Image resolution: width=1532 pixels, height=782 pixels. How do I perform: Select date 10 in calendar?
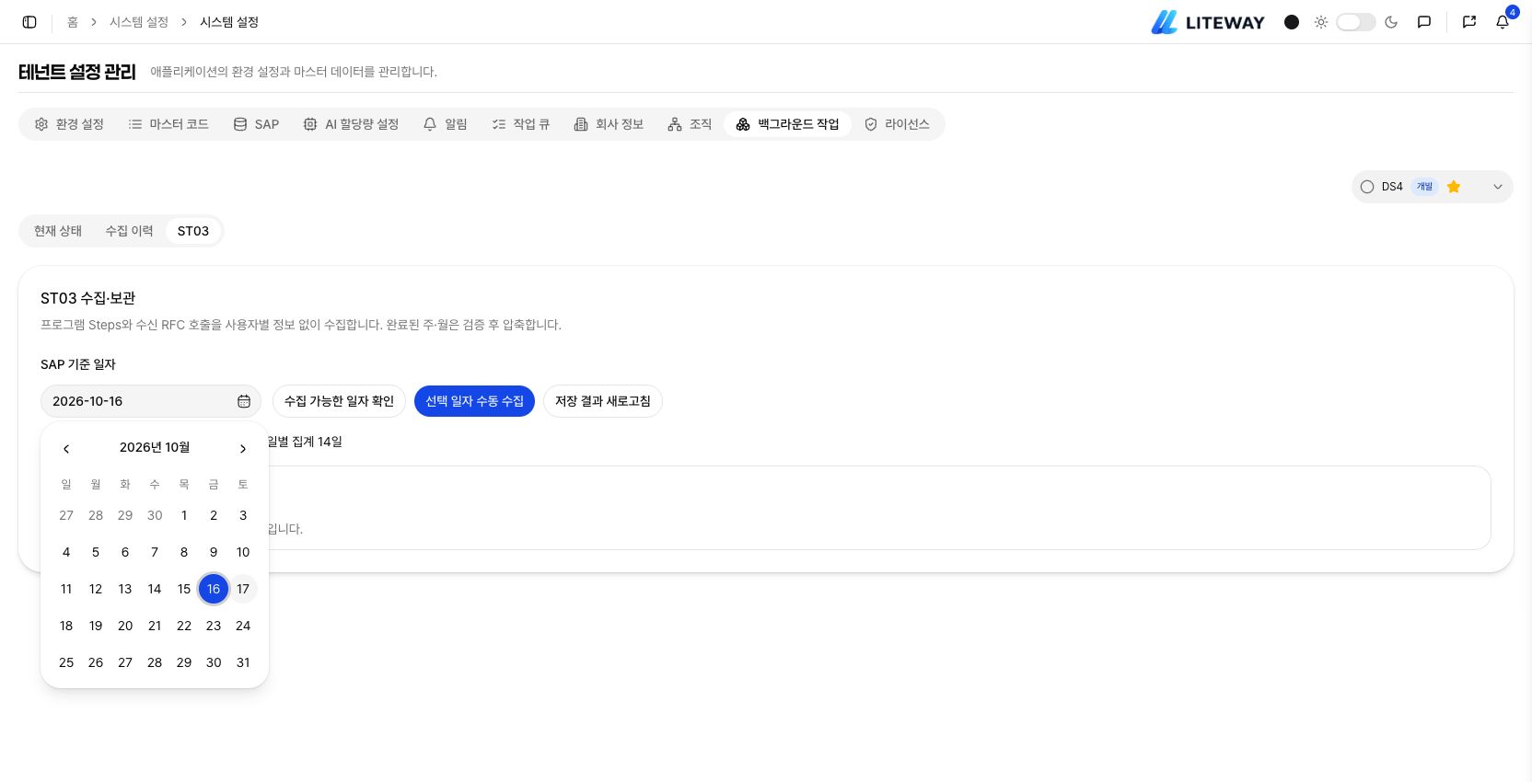click(243, 552)
